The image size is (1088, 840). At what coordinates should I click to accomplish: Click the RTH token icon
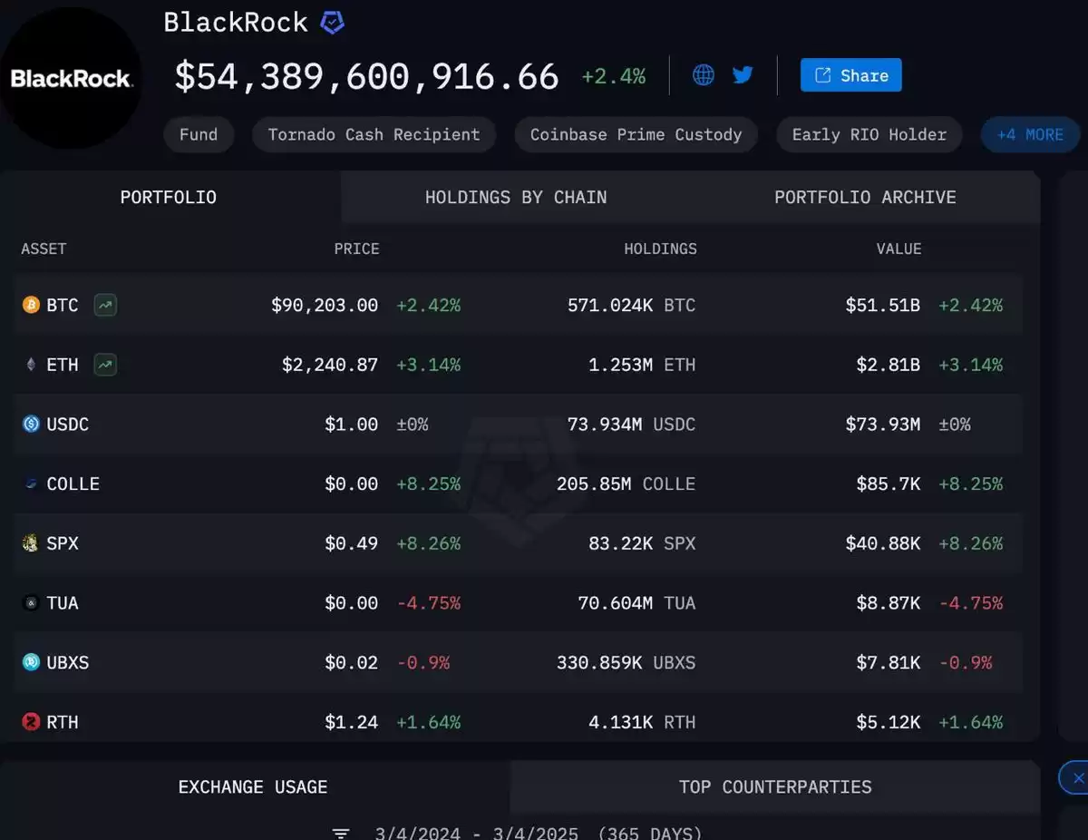point(32,722)
